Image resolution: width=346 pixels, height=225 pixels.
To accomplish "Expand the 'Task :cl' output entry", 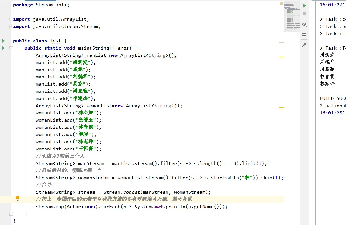I will (321, 34).
